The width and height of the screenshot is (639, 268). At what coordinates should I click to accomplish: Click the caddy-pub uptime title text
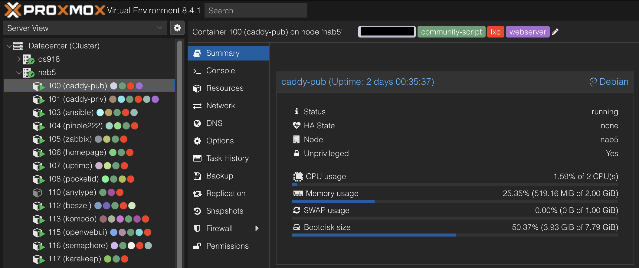(358, 82)
